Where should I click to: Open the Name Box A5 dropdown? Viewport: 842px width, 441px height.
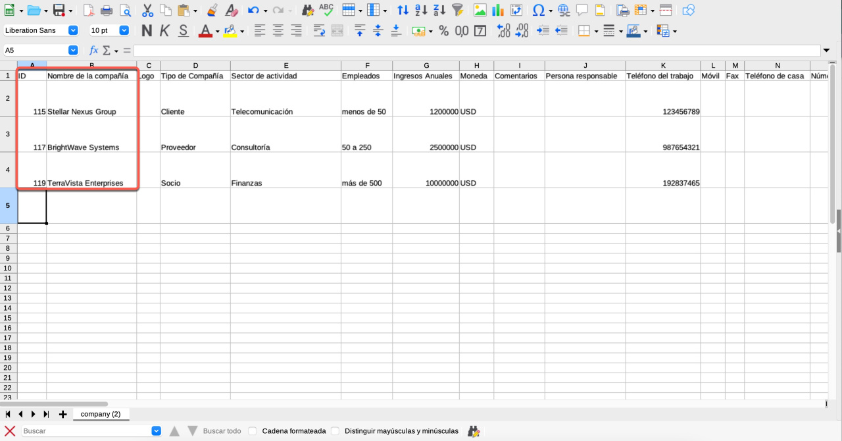click(x=73, y=51)
